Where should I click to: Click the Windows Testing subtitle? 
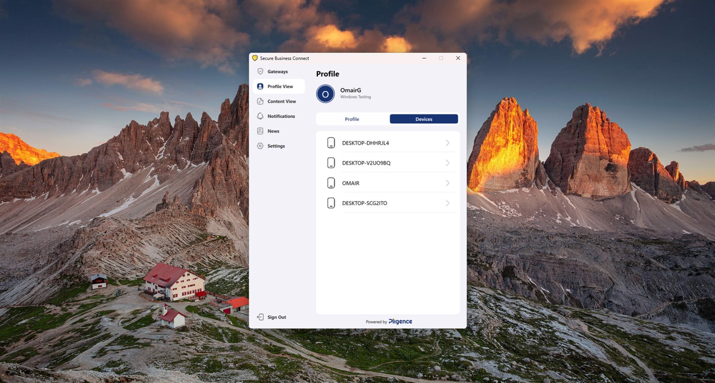pos(356,97)
